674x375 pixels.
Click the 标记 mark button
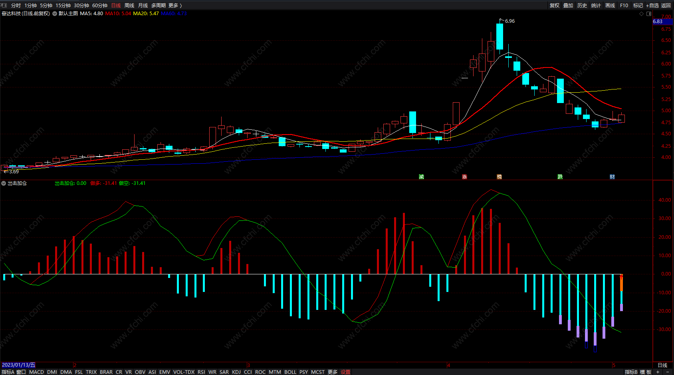tap(638, 5)
